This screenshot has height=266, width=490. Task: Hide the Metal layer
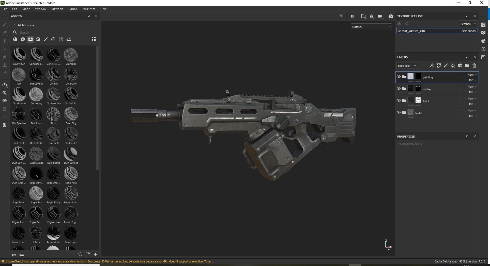point(399,112)
